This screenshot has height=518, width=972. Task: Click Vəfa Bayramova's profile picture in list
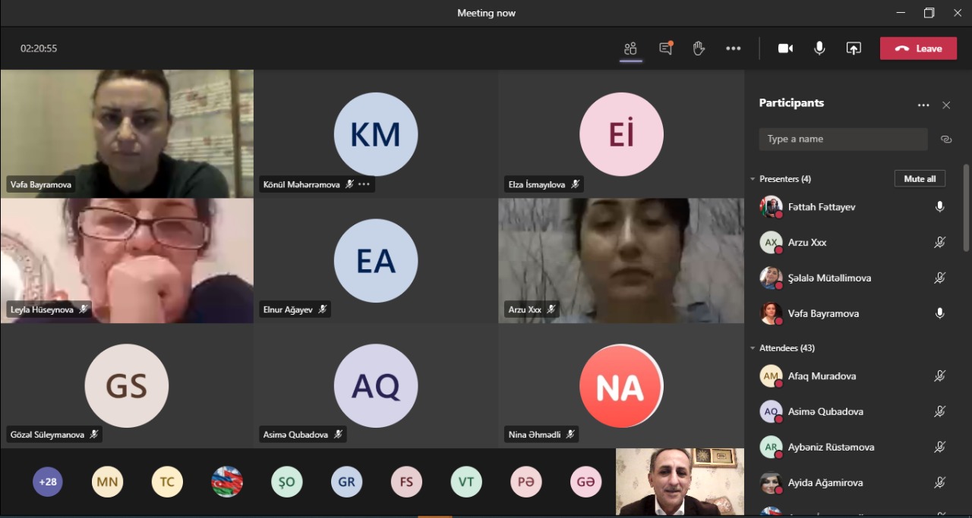[771, 313]
